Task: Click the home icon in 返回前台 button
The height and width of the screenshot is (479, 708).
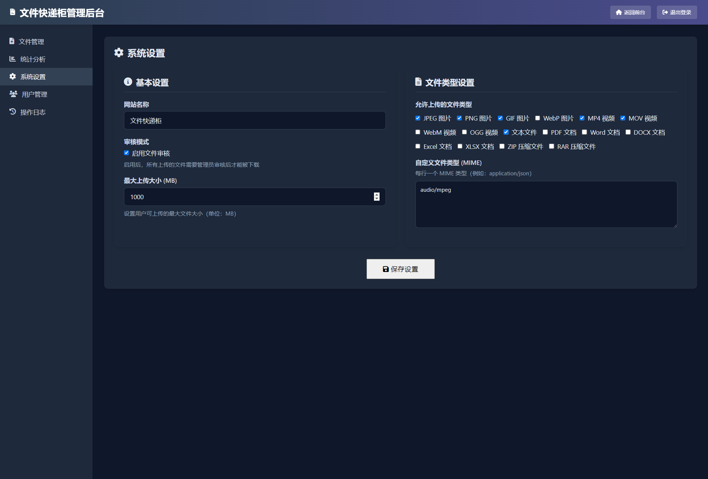Action: point(618,12)
